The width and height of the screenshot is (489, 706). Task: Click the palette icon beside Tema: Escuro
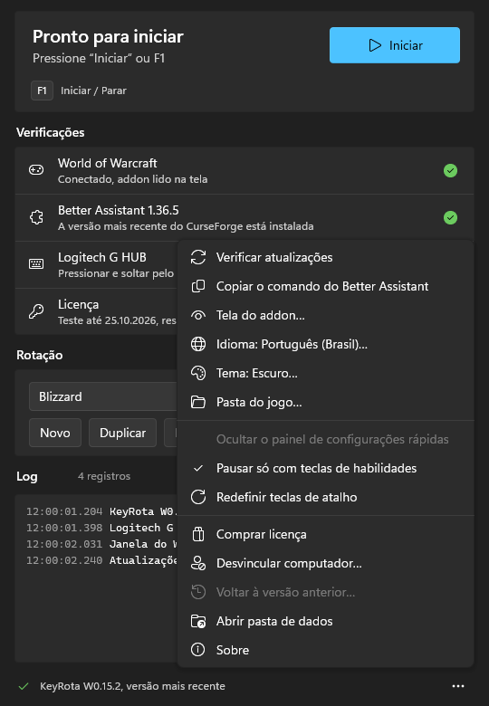(x=198, y=373)
